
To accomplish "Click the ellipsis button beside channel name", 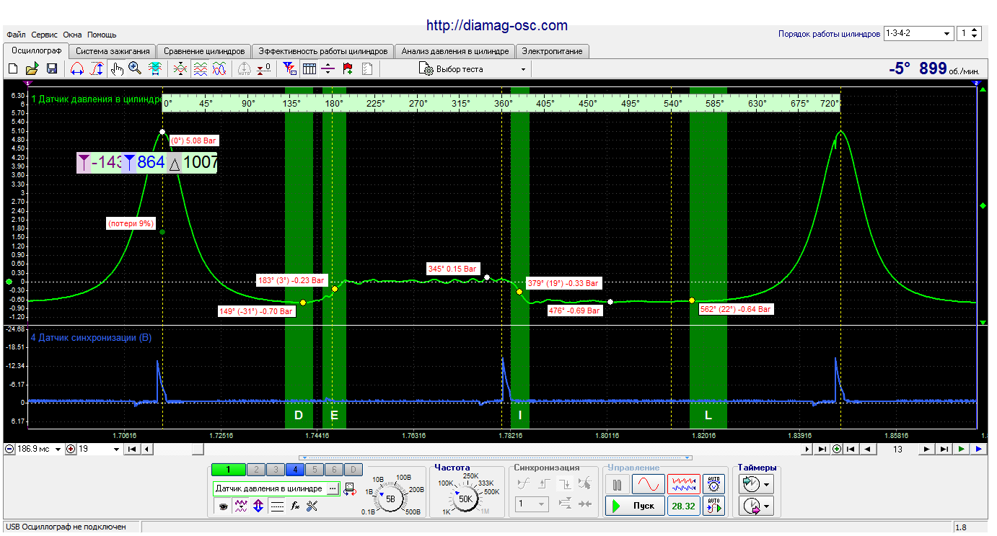I will coord(333,488).
